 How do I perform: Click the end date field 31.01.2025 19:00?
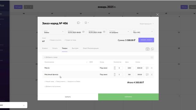coord(97,32)
